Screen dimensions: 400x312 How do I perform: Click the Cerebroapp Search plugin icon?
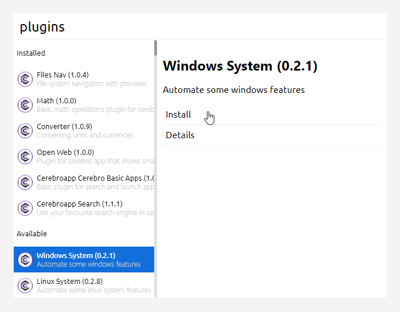pyautogui.click(x=25, y=208)
